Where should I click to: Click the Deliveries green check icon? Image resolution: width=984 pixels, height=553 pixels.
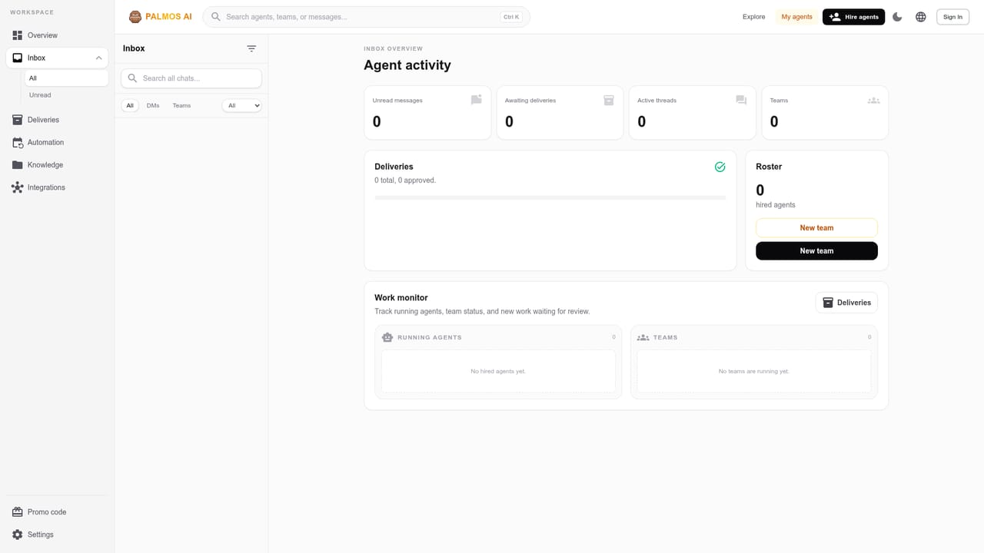(x=720, y=167)
